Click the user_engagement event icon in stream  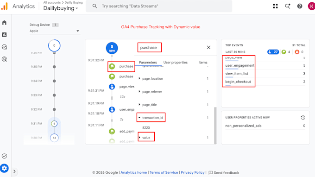[x=112, y=109]
